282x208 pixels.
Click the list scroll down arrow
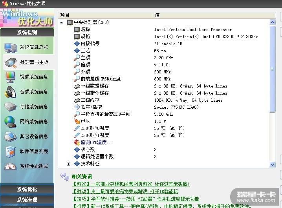point(273,164)
